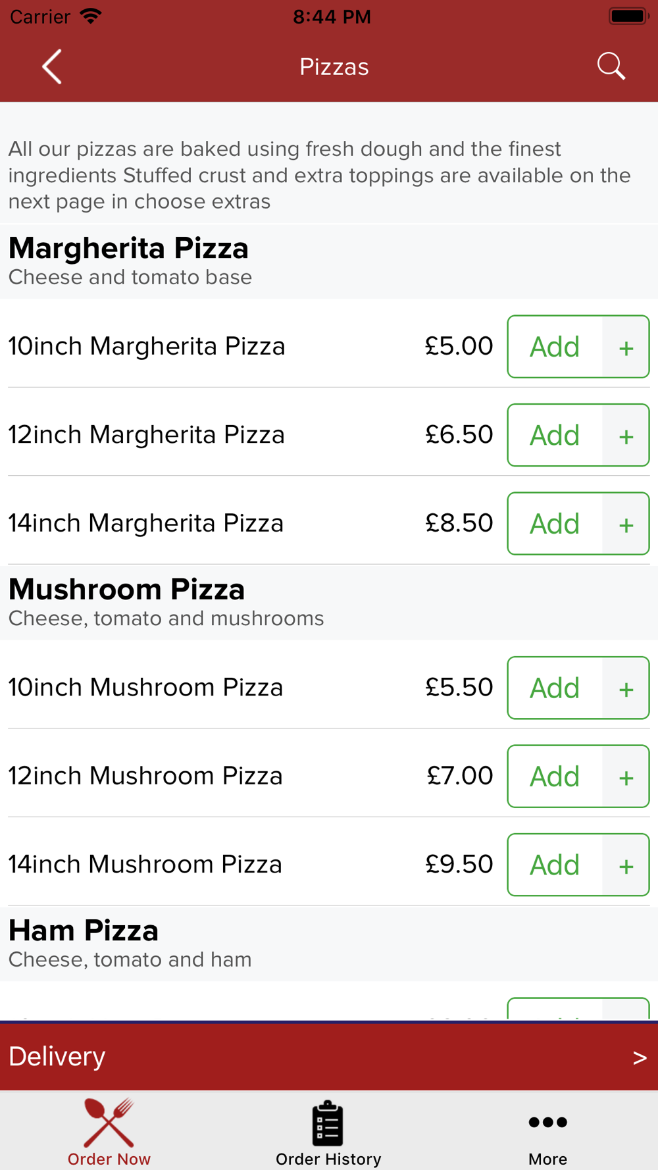This screenshot has width=658, height=1170.
Task: Open the Order History clipboard icon
Action: 328,1123
